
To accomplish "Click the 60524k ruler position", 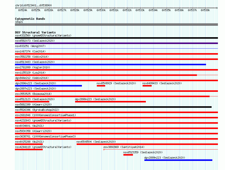I will 23,10.
